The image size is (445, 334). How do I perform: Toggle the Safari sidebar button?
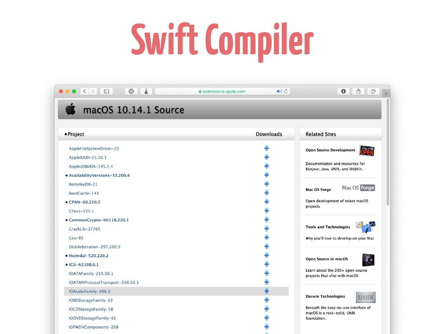[106, 91]
